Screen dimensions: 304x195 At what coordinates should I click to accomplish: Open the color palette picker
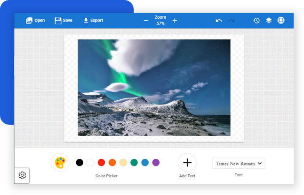tap(60, 163)
